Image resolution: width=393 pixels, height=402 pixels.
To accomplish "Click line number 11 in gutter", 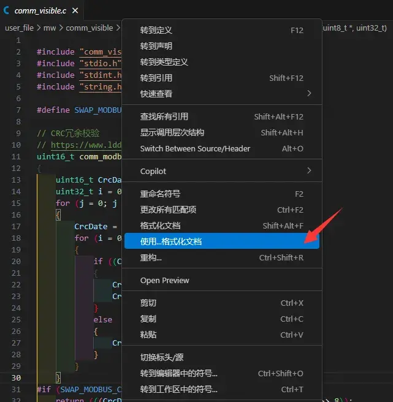I will point(16,157).
